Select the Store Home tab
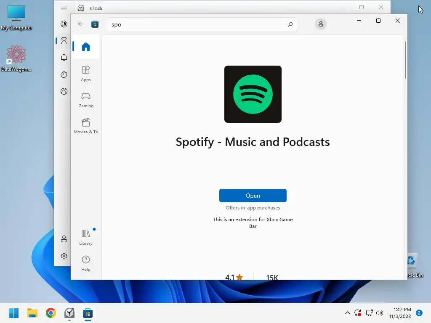 pyautogui.click(x=86, y=47)
